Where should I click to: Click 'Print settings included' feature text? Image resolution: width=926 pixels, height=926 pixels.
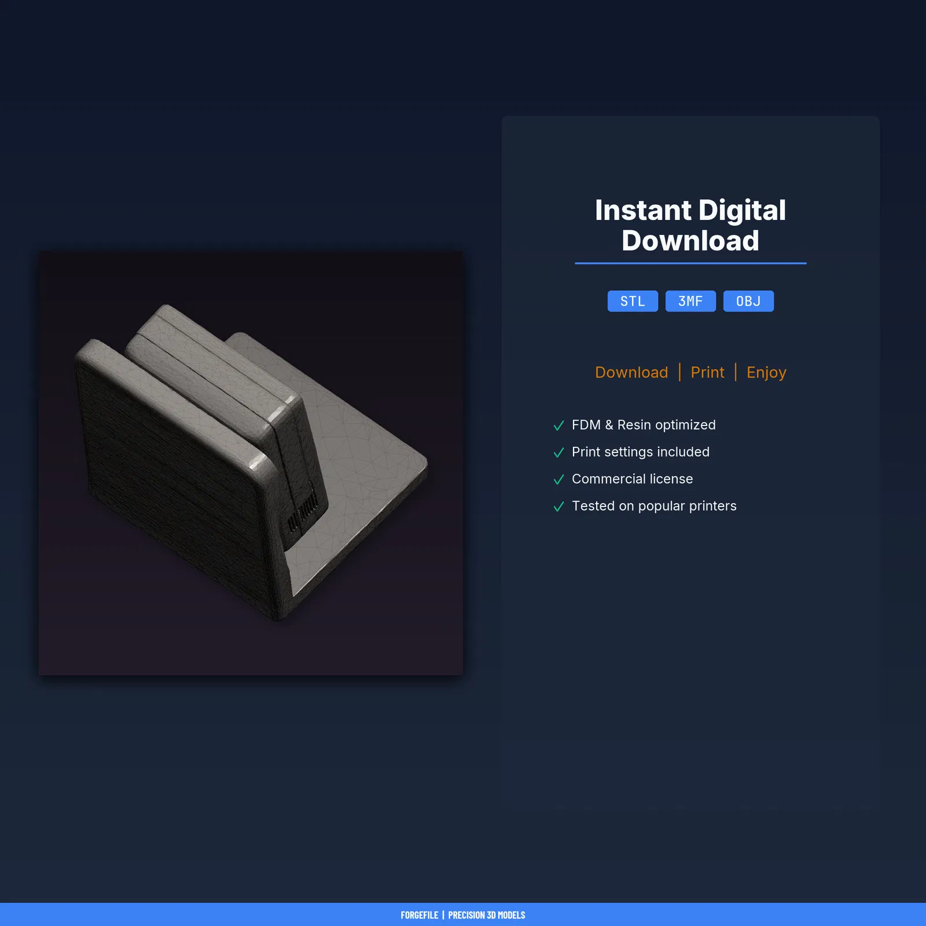(x=641, y=452)
